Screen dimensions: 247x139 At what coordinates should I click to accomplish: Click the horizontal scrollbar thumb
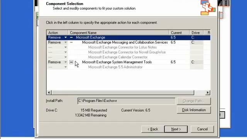(123, 93)
